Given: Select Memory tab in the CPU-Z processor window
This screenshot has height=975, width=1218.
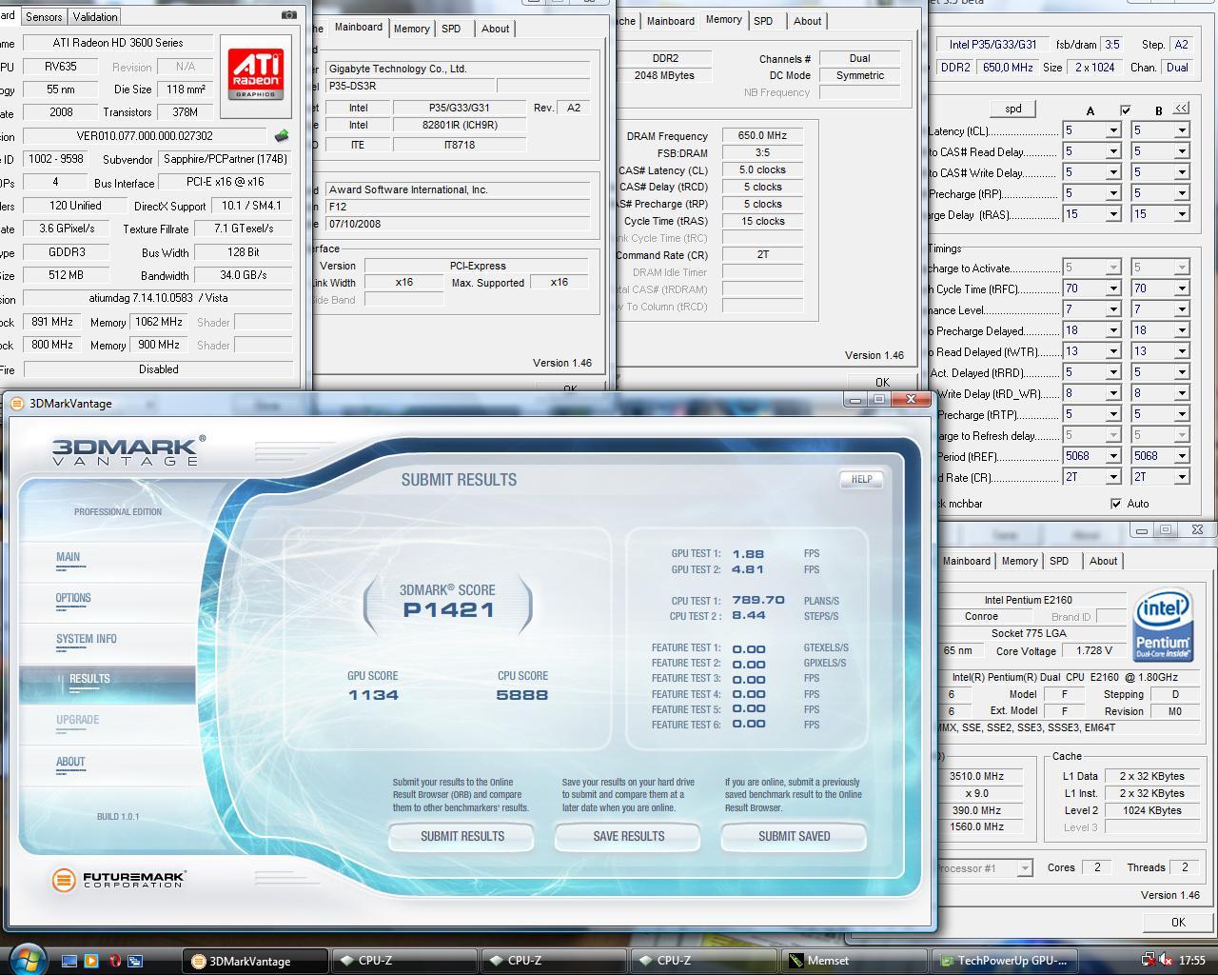Looking at the screenshot, I should coord(1019,561).
